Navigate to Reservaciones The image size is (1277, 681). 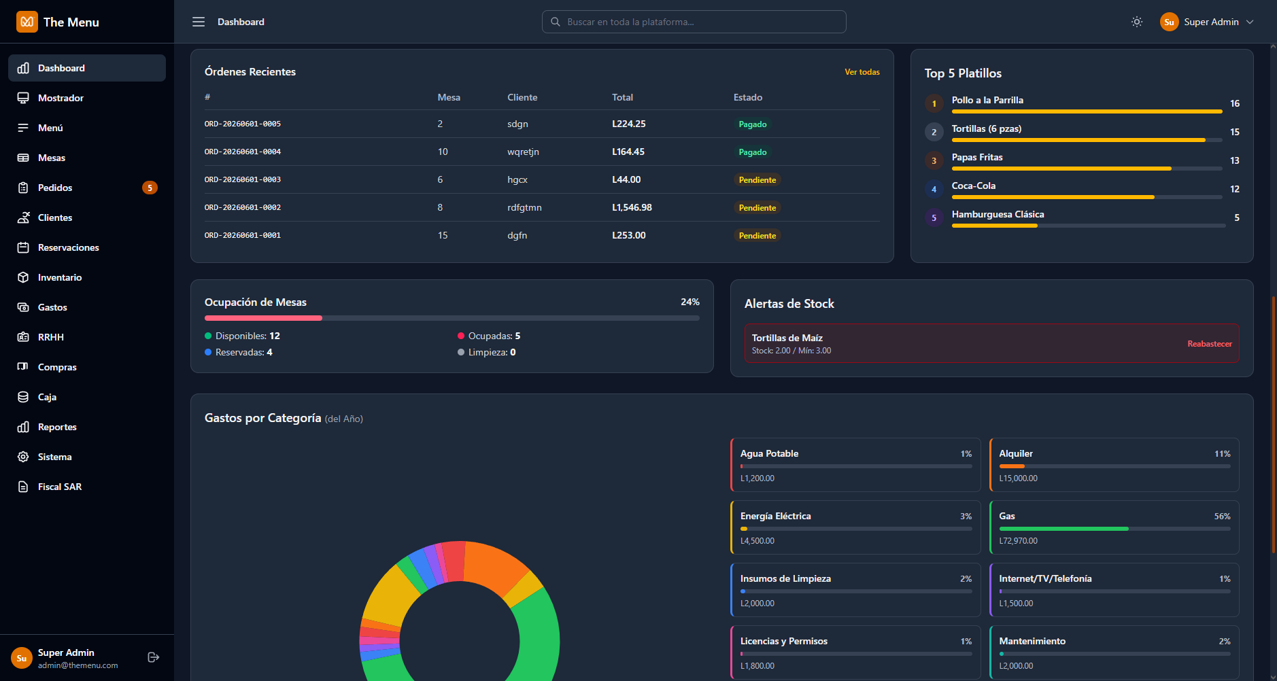tap(87, 247)
